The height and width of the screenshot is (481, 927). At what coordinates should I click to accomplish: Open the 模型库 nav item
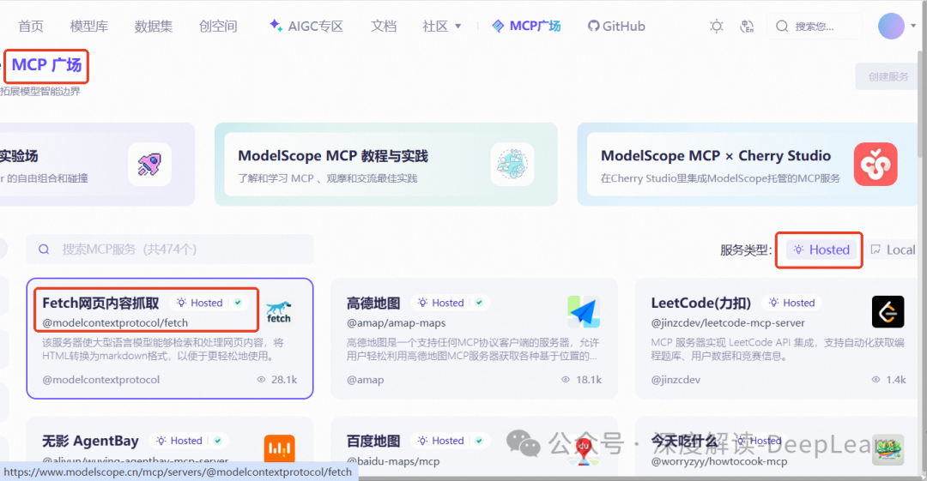[x=89, y=26]
